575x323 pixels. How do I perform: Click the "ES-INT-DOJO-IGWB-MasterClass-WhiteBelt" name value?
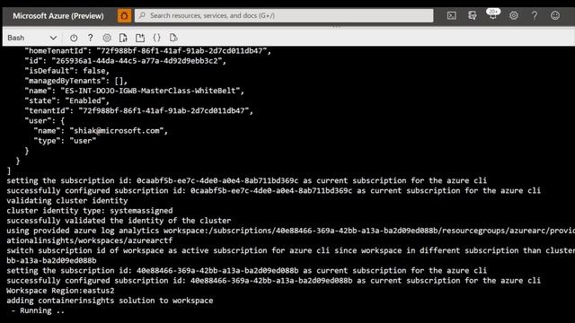coord(150,91)
